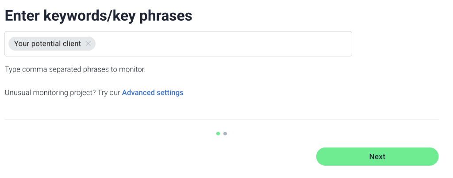Click the far right end of keywords box
This screenshot has width=453, height=178.
pyautogui.click(x=345, y=44)
